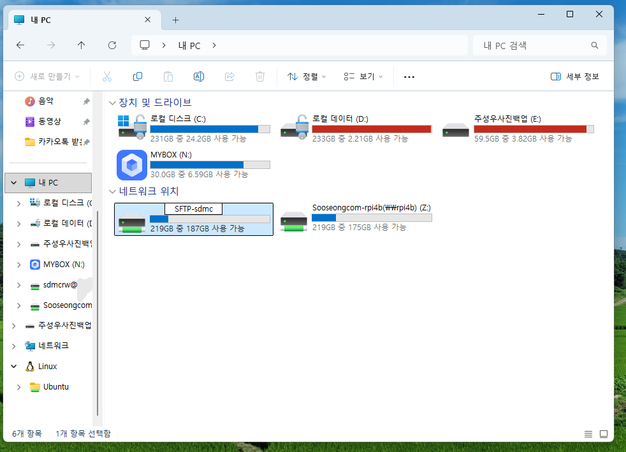
Task: Switch to large thumbnails view in status bar
Action: pos(603,434)
